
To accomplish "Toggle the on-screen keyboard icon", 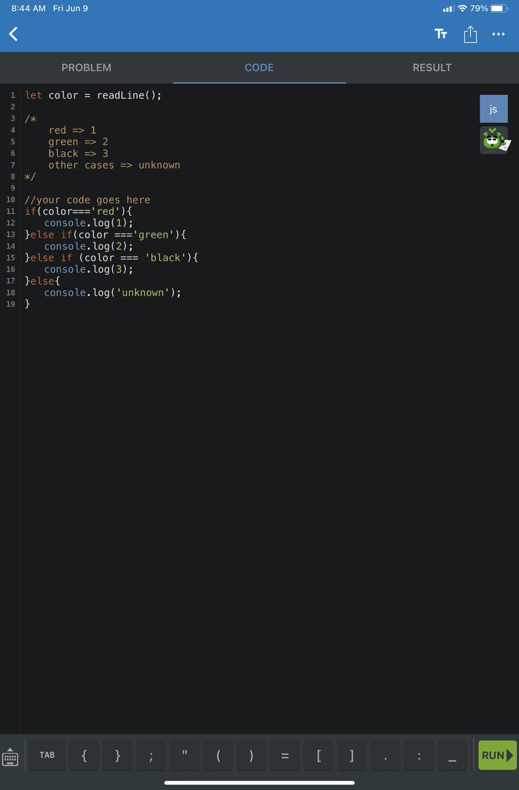I will [11, 756].
